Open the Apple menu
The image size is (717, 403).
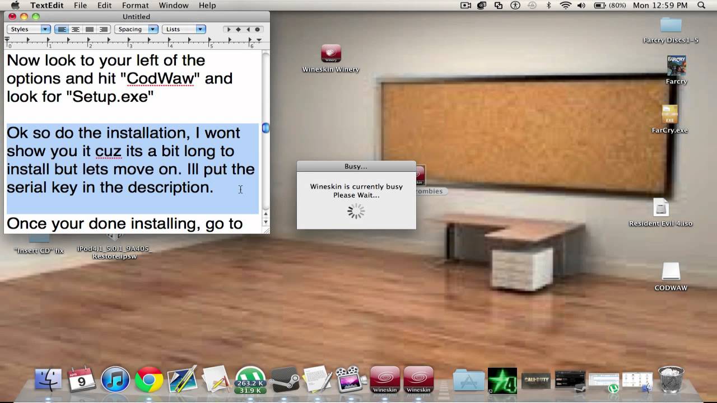(x=15, y=5)
